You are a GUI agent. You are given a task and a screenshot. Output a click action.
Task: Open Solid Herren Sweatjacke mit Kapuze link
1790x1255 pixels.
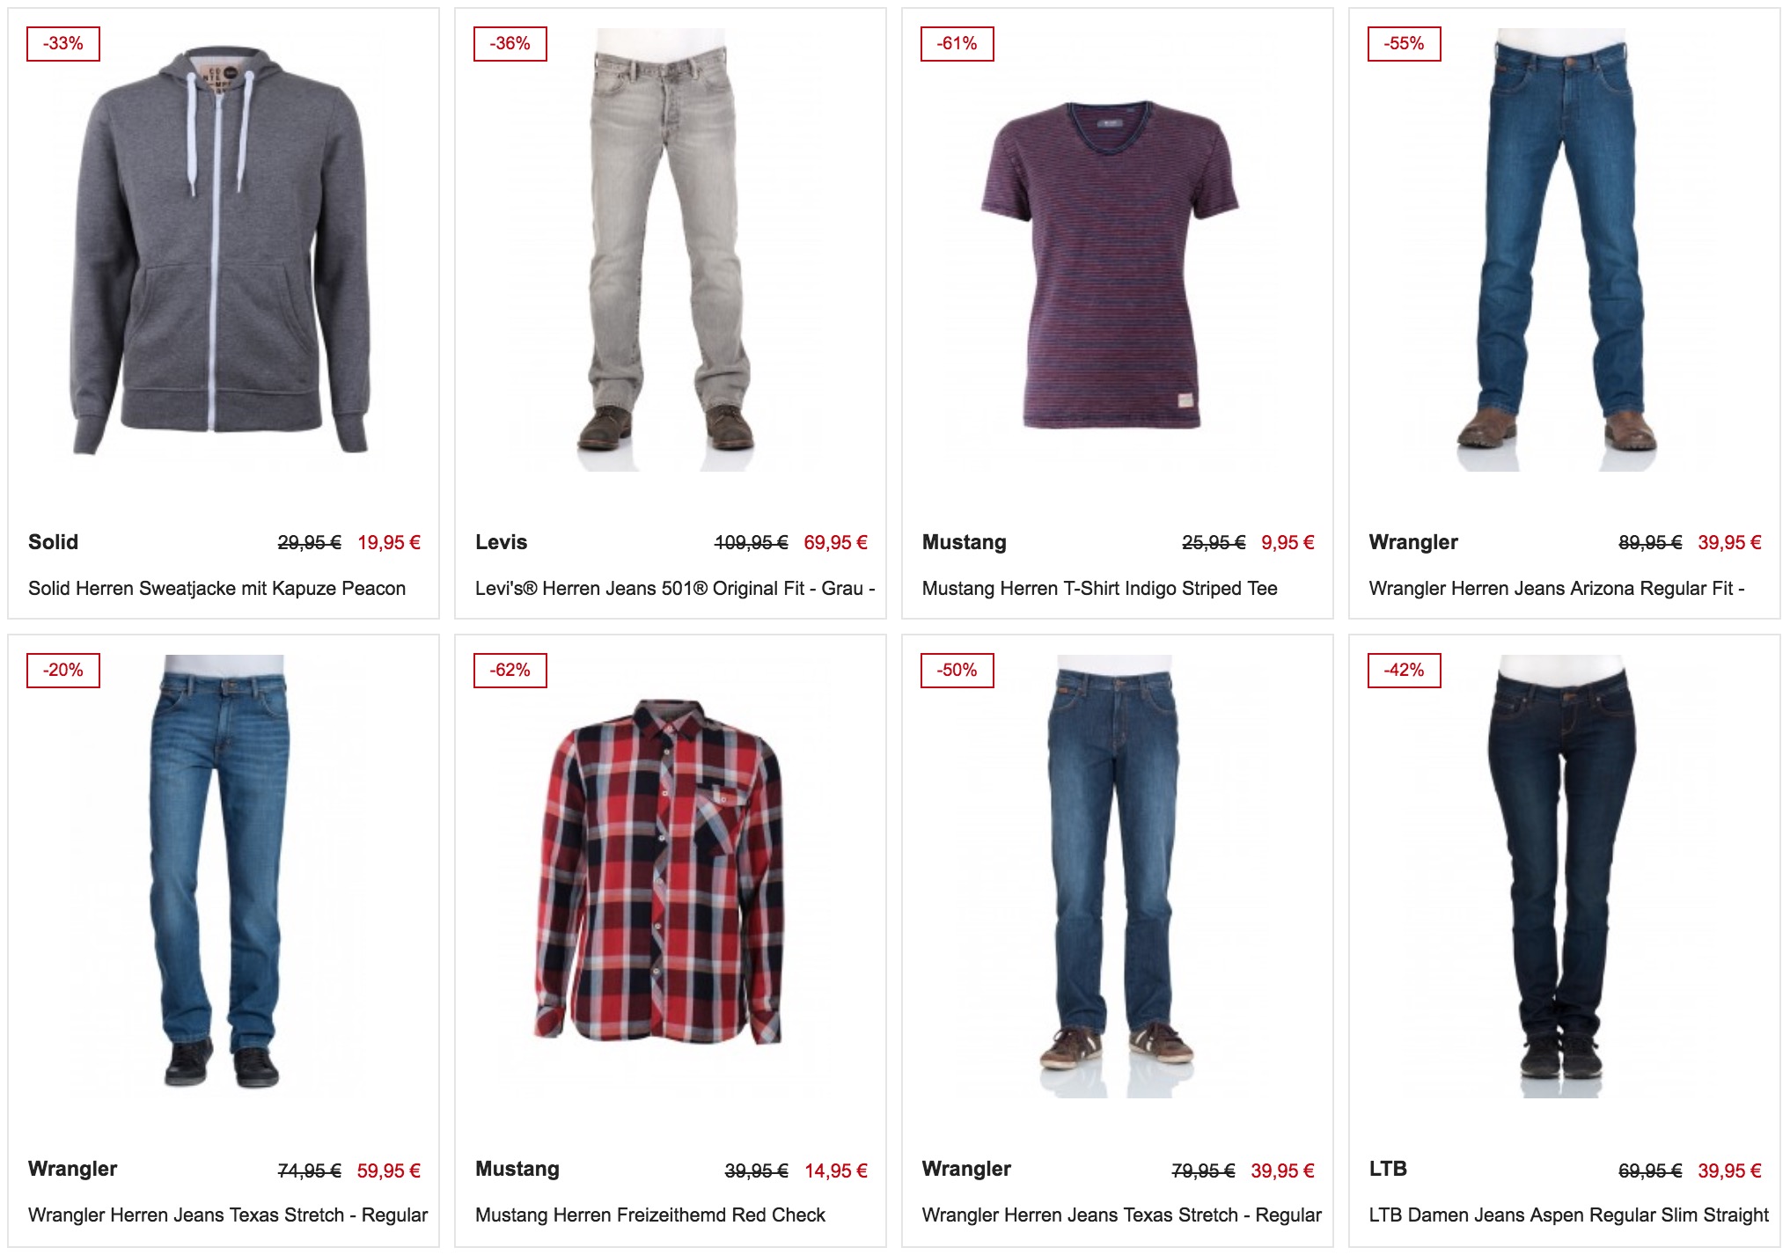pyautogui.click(x=216, y=589)
